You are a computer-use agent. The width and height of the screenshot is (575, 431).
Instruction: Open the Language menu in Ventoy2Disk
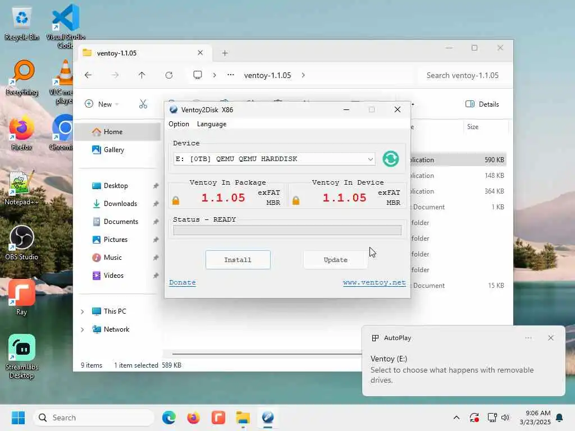pyautogui.click(x=212, y=124)
